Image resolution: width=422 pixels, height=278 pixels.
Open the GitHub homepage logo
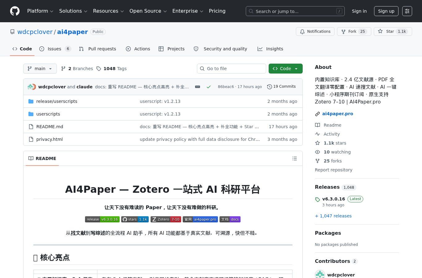pyautogui.click(x=15, y=11)
